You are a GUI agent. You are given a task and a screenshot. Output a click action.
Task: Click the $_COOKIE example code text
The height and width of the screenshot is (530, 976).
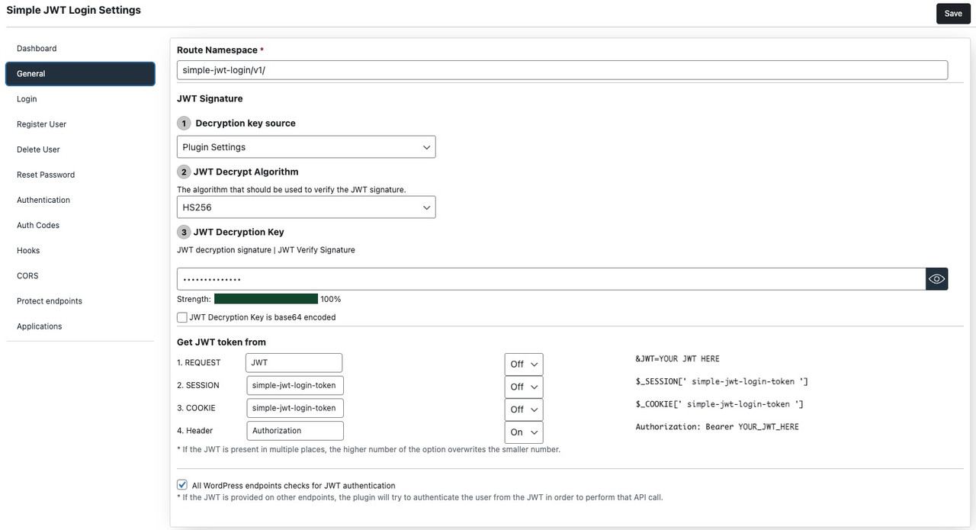point(719,404)
